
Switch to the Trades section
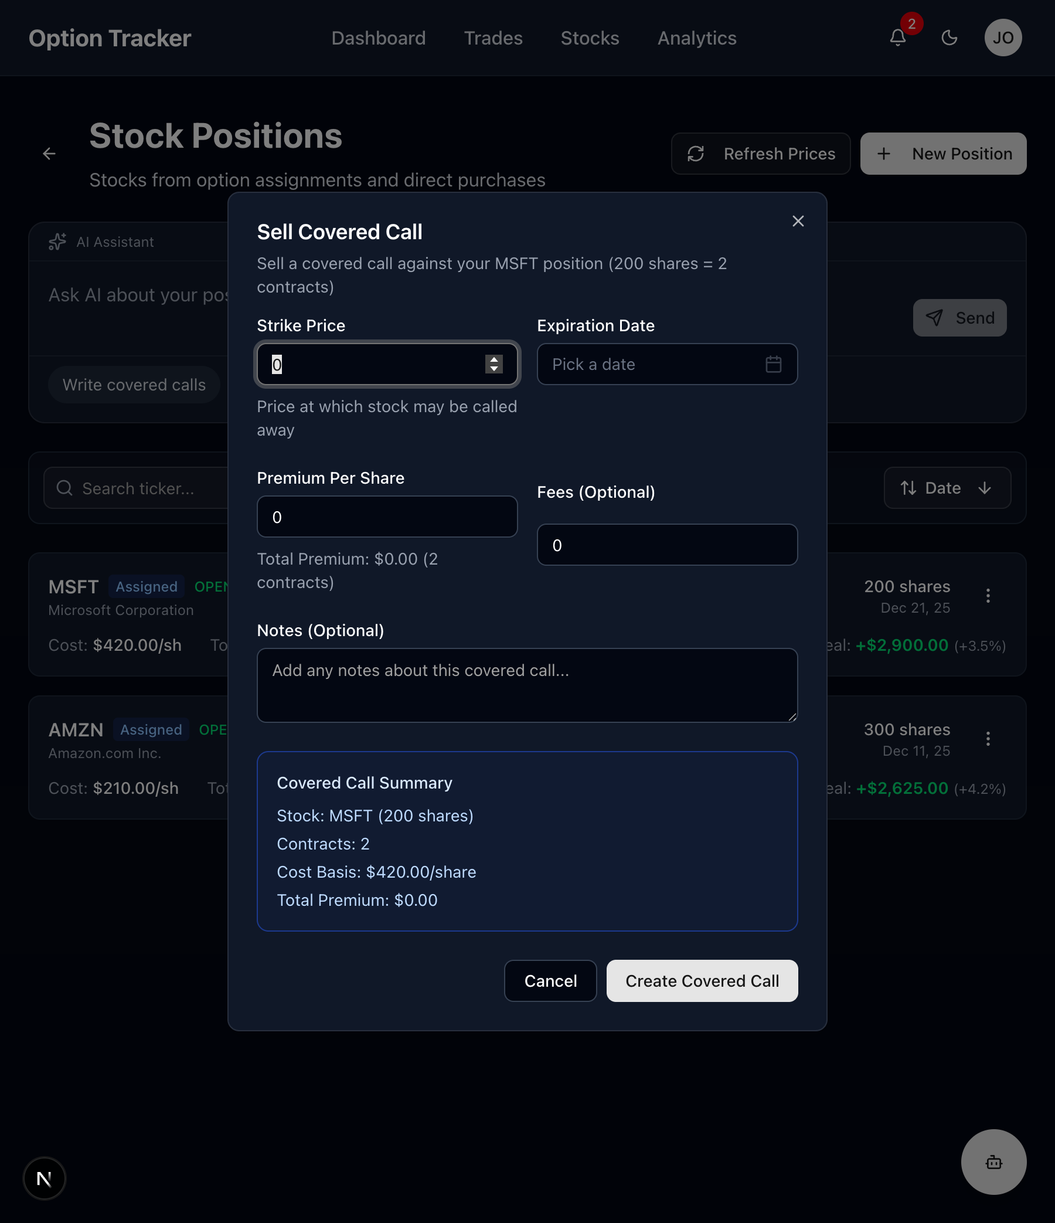click(x=494, y=38)
